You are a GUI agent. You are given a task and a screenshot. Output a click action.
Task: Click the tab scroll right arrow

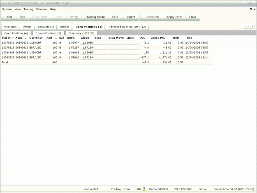tap(248, 26)
